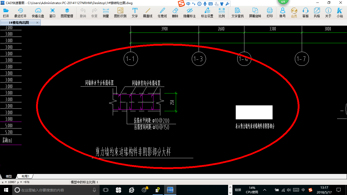Image resolution: width=347 pixels, height=195 pixels.
Task: Click the 5.200 floor height value
Action: click(x=9, y=132)
